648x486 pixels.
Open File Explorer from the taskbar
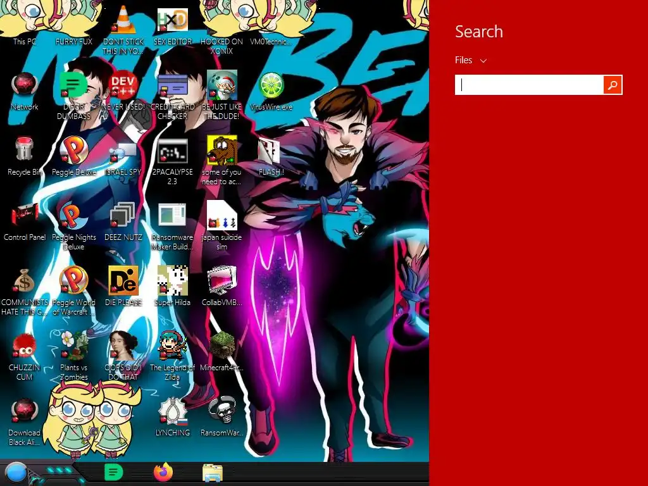(213, 473)
